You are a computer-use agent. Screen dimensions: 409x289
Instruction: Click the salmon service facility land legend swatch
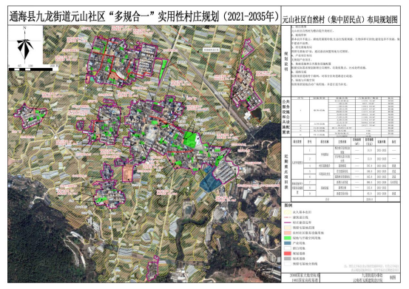(288, 232)
